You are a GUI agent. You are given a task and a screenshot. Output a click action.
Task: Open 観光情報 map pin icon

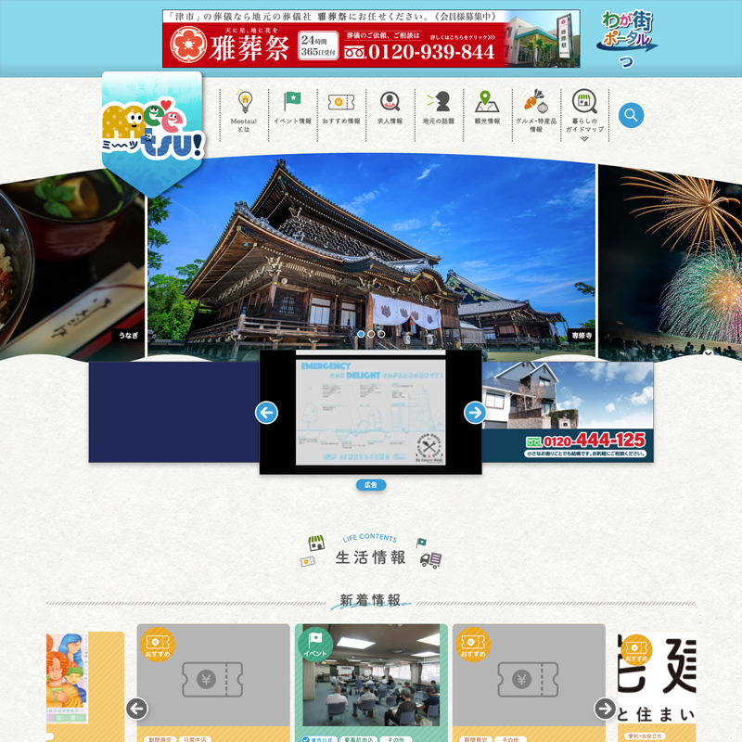pos(487,111)
